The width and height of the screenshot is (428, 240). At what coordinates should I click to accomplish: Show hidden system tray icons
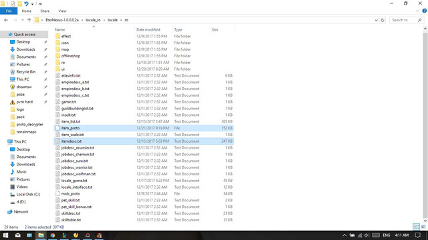[344, 235]
